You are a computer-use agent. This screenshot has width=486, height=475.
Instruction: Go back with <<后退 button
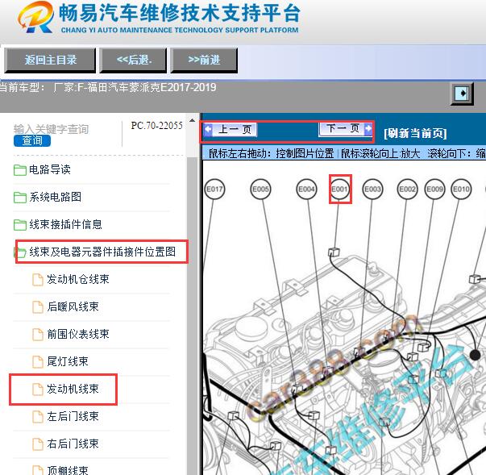click(133, 60)
